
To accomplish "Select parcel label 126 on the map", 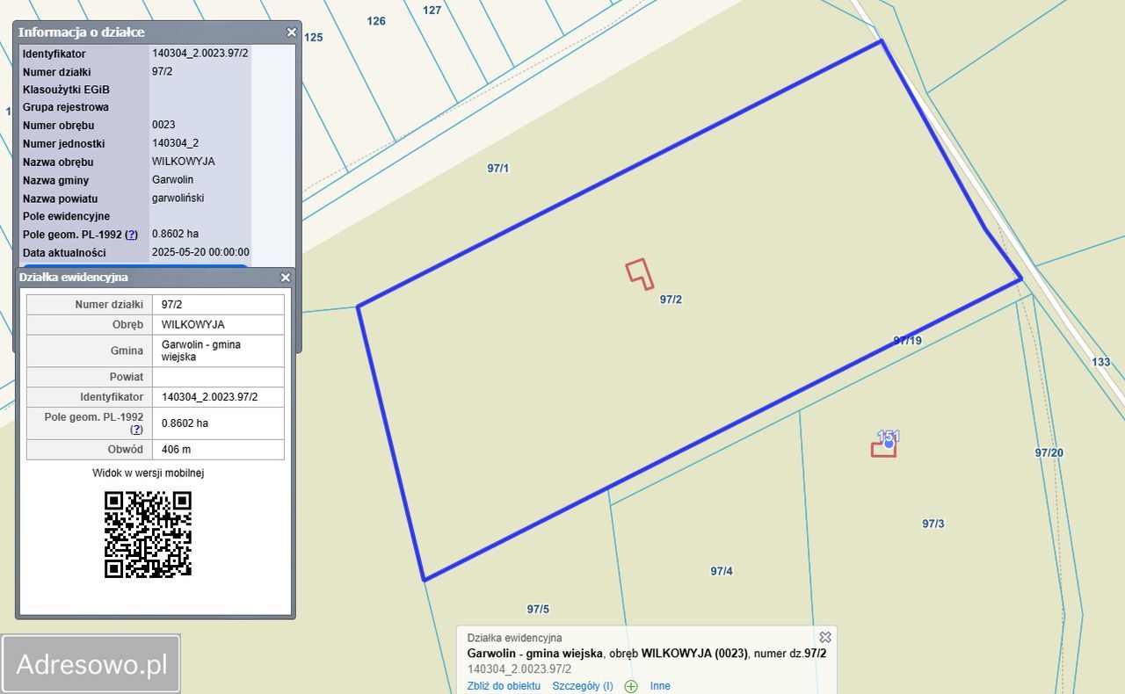I will tap(376, 21).
